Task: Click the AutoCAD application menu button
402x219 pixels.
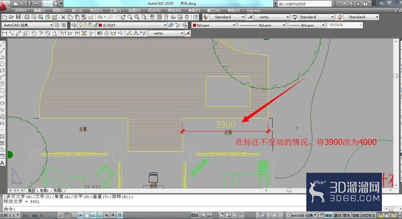Action: pos(4,6)
